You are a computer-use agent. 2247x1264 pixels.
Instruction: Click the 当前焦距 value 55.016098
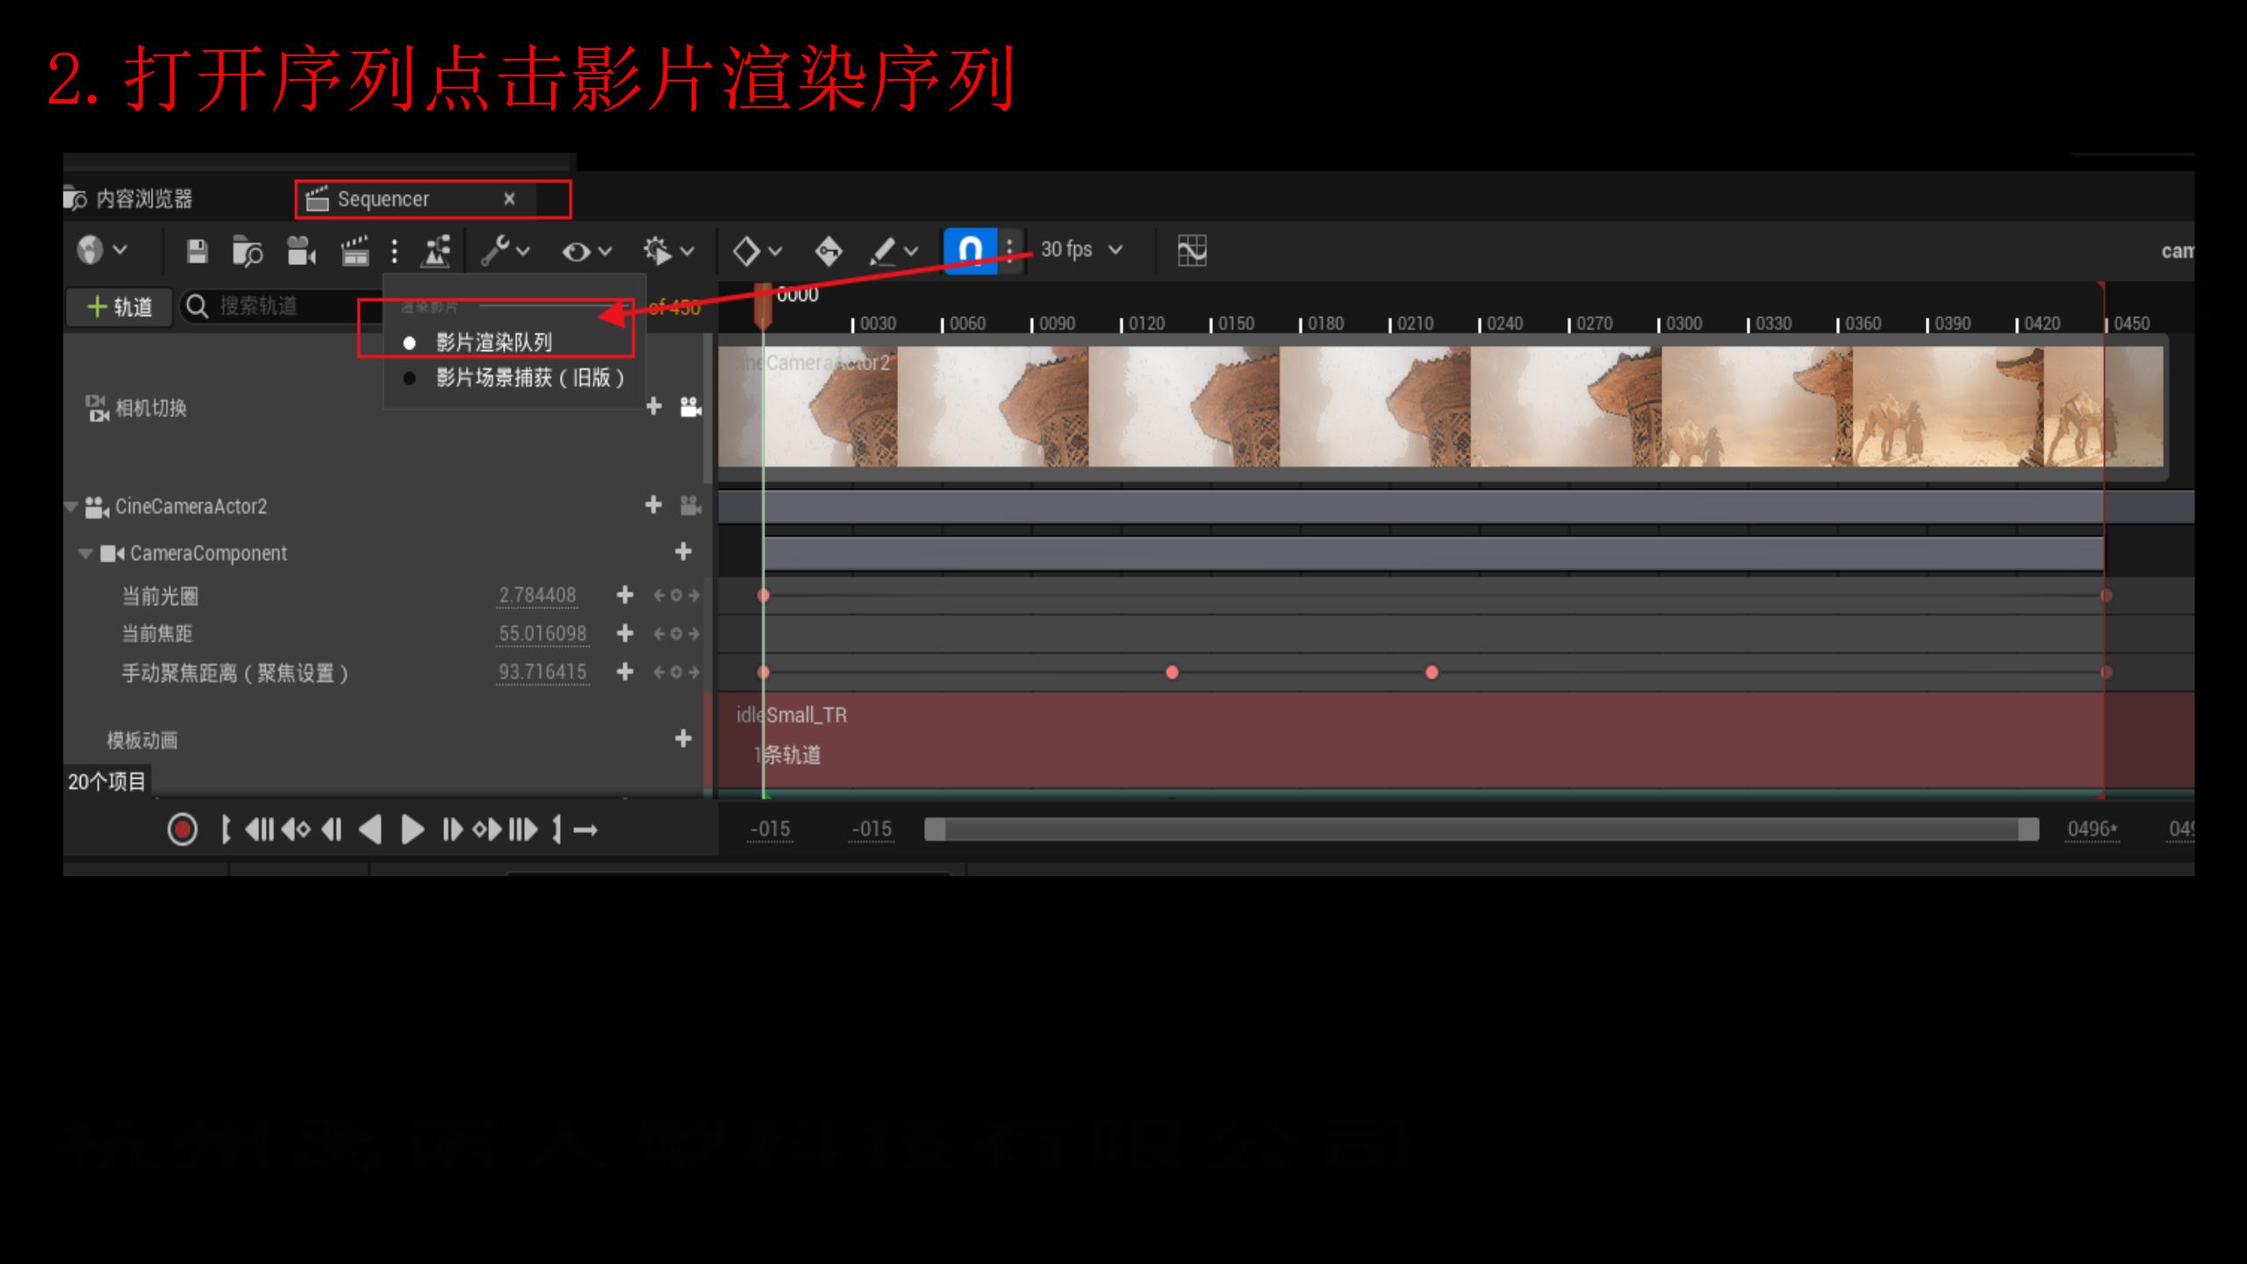click(542, 634)
